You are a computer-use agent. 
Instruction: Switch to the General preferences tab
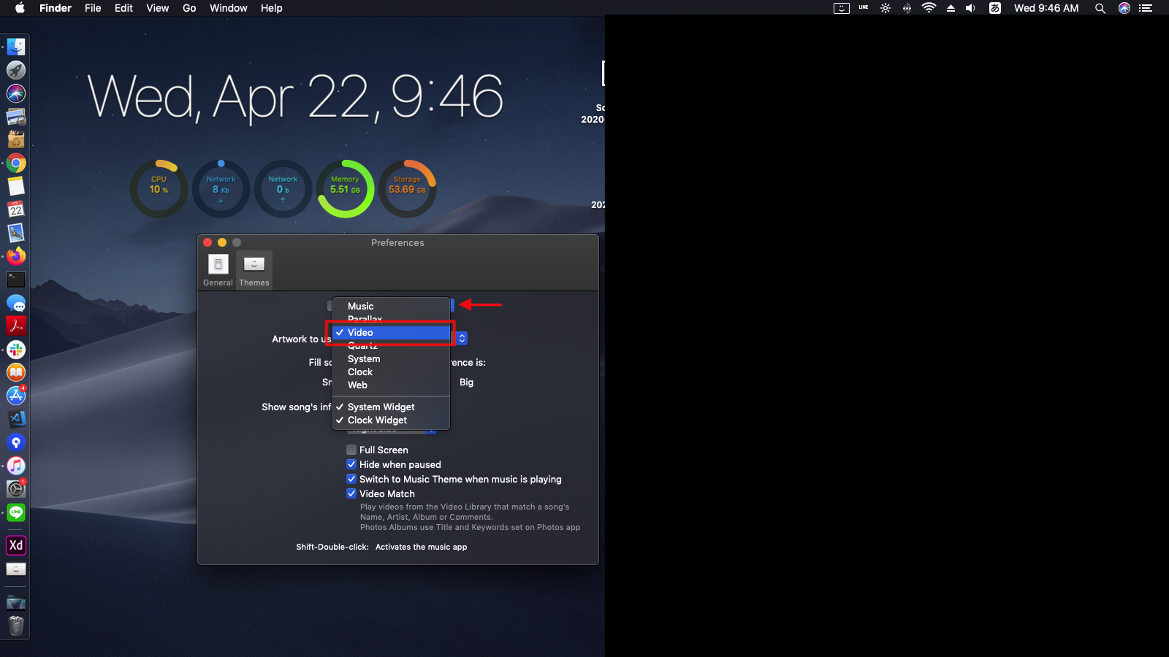[x=218, y=270]
